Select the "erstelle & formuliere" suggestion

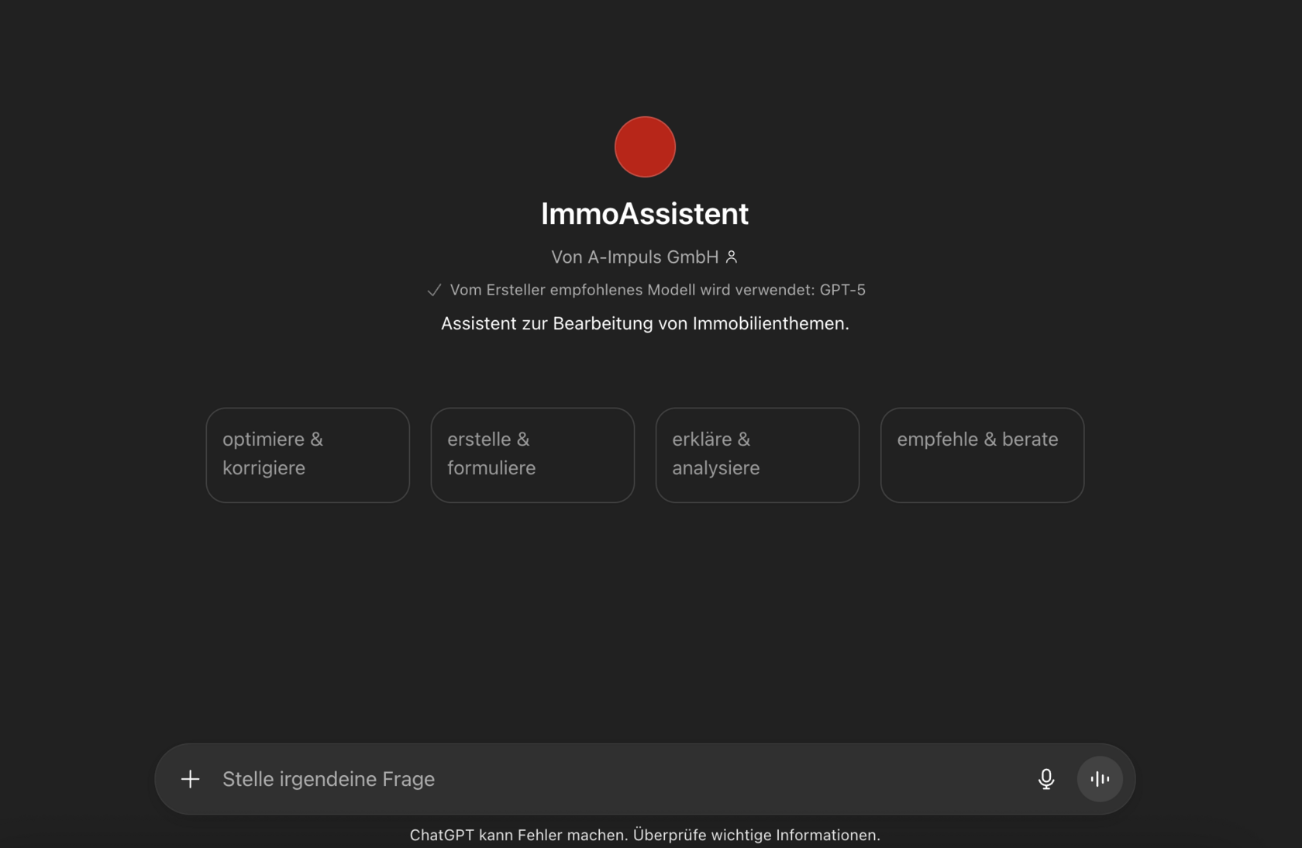(532, 455)
